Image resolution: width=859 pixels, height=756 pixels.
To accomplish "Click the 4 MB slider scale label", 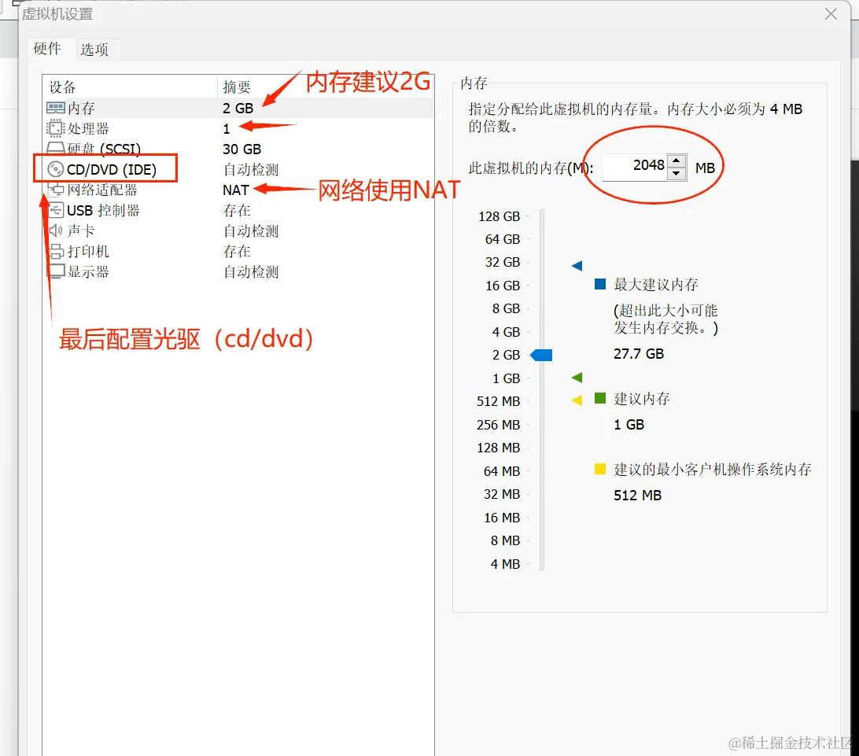I will pyautogui.click(x=505, y=564).
